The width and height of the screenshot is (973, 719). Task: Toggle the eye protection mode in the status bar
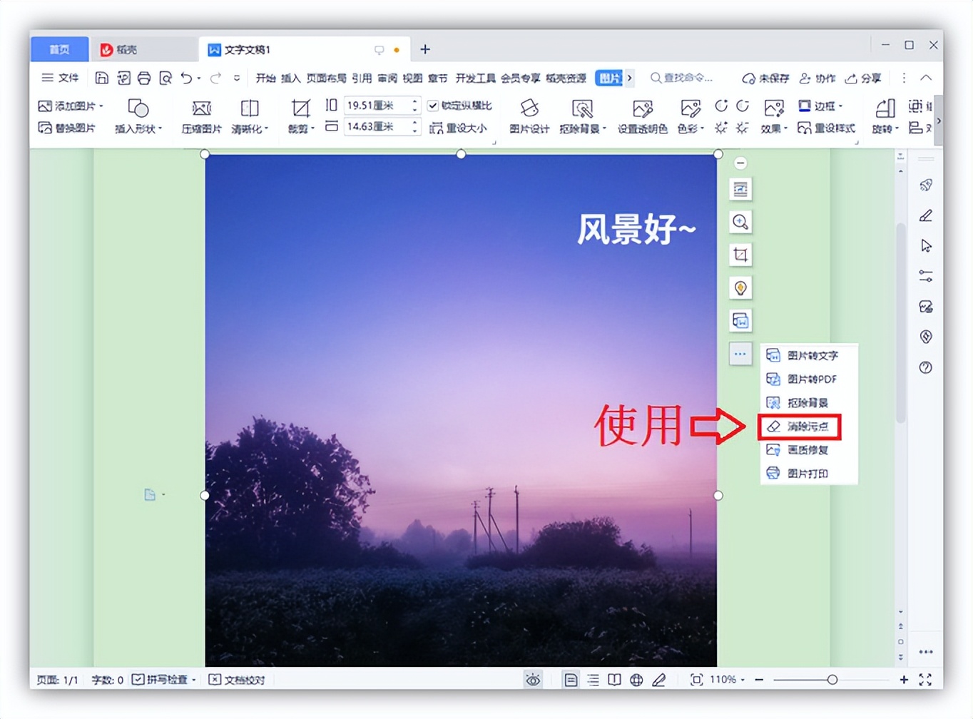[x=533, y=680]
